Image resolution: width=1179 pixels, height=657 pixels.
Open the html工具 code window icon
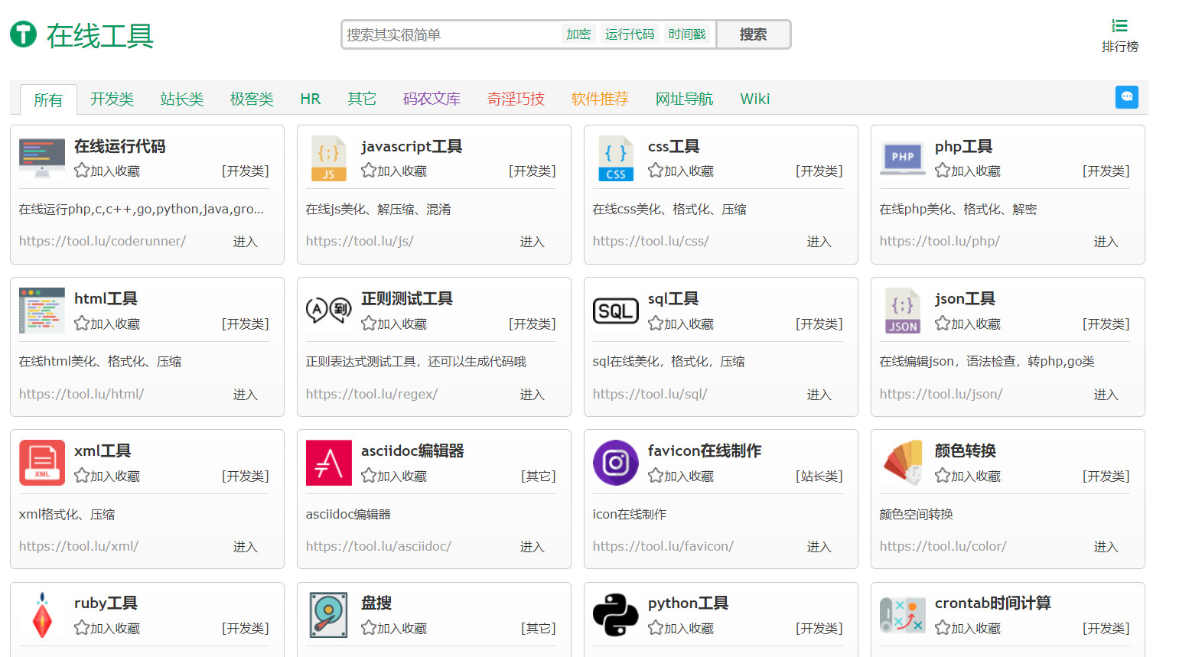tap(42, 311)
